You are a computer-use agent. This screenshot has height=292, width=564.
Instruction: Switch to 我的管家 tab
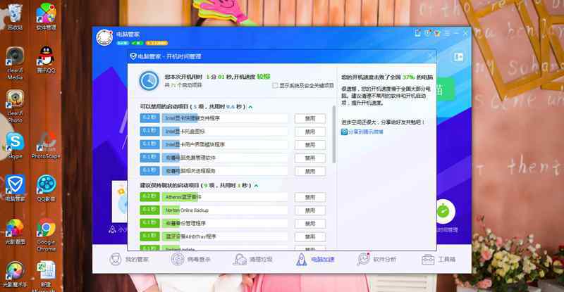coord(129,259)
